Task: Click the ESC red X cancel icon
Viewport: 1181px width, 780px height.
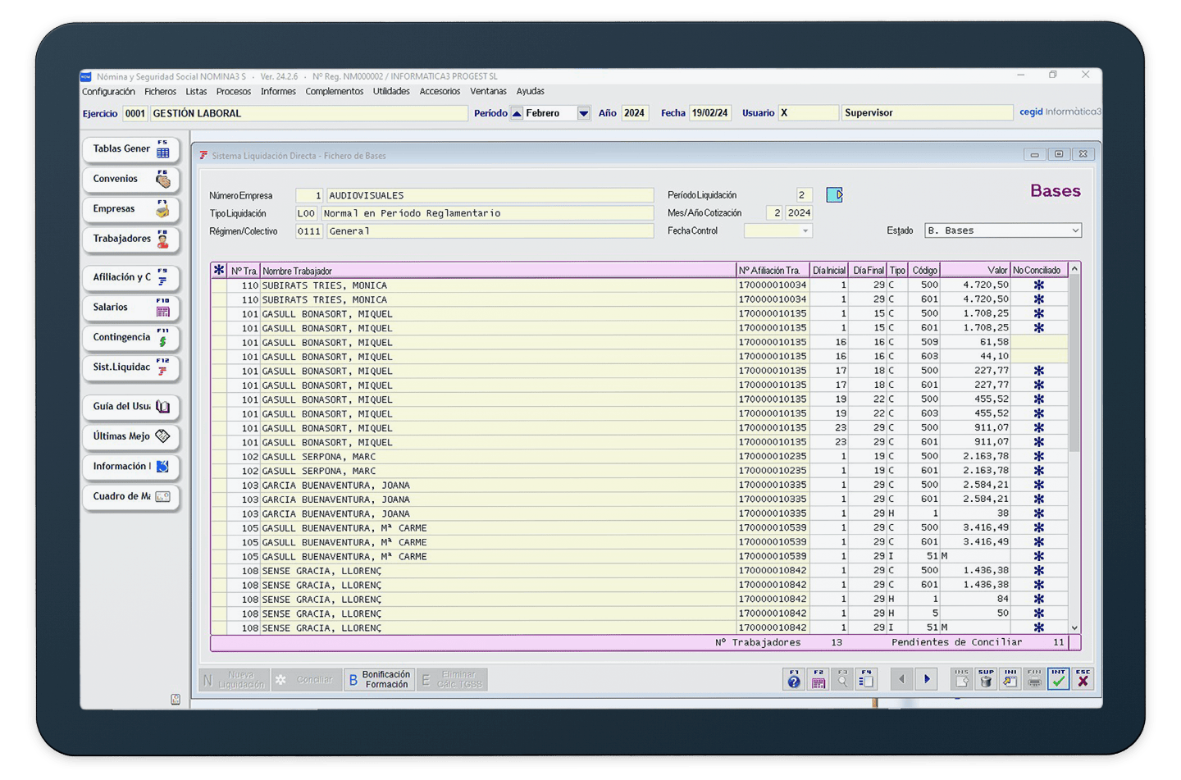Action: [1083, 679]
